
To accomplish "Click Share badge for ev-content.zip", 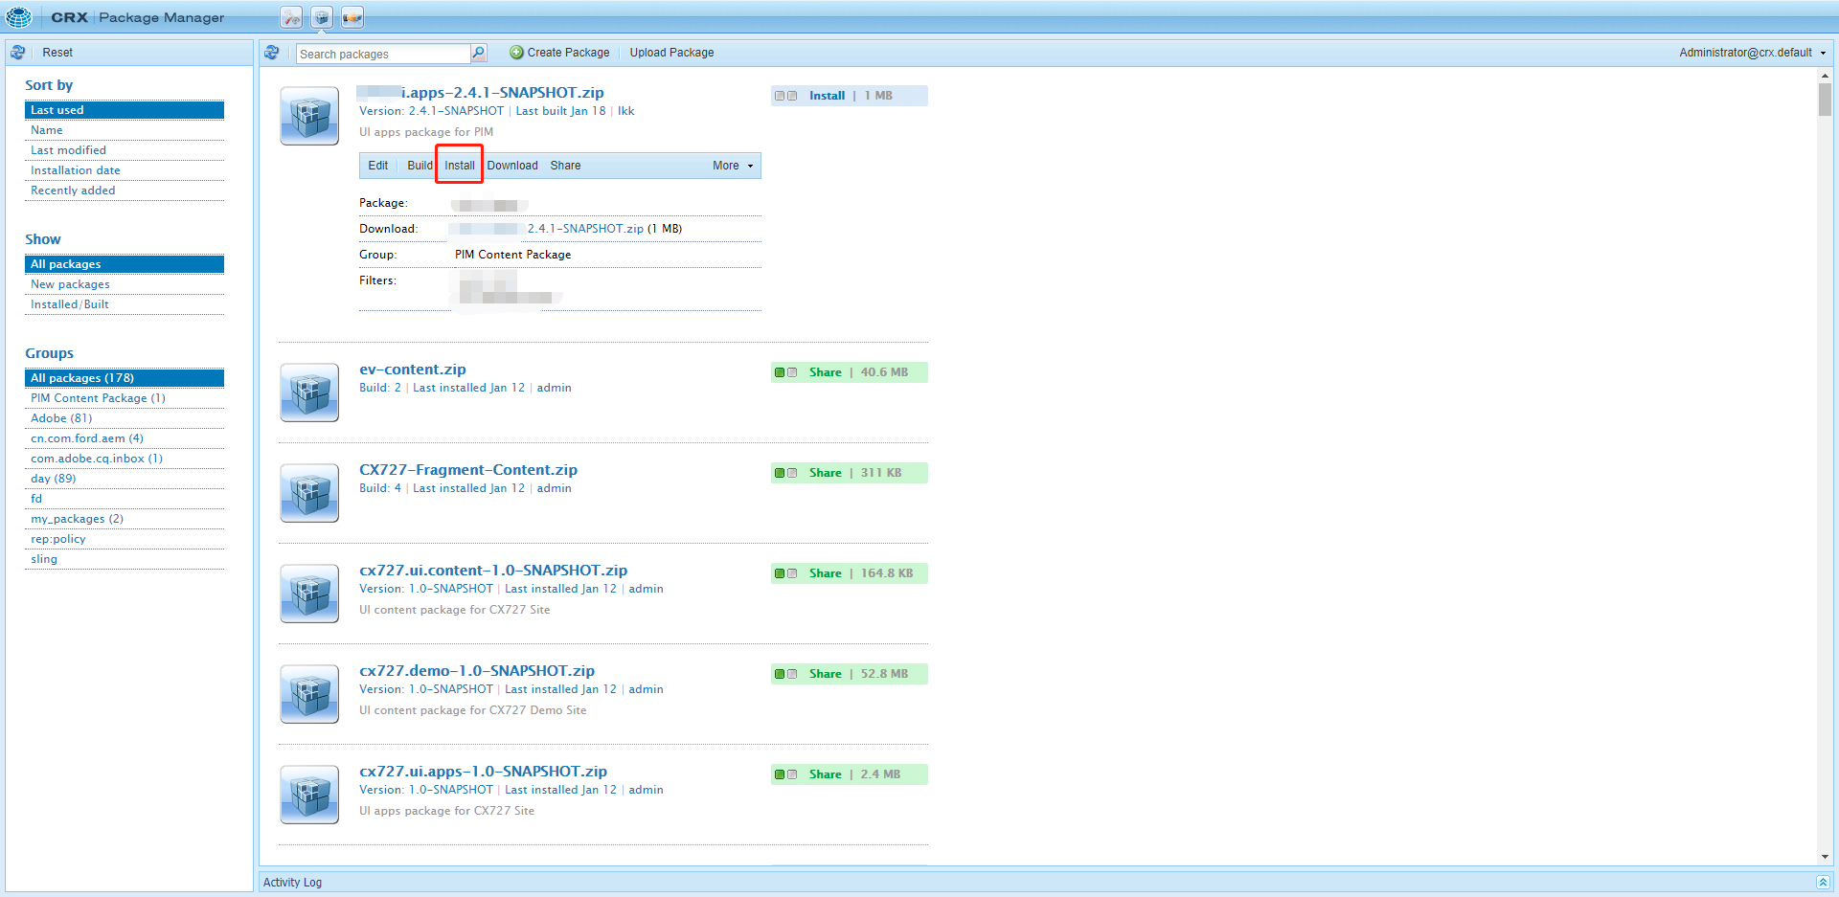I will coord(825,372).
